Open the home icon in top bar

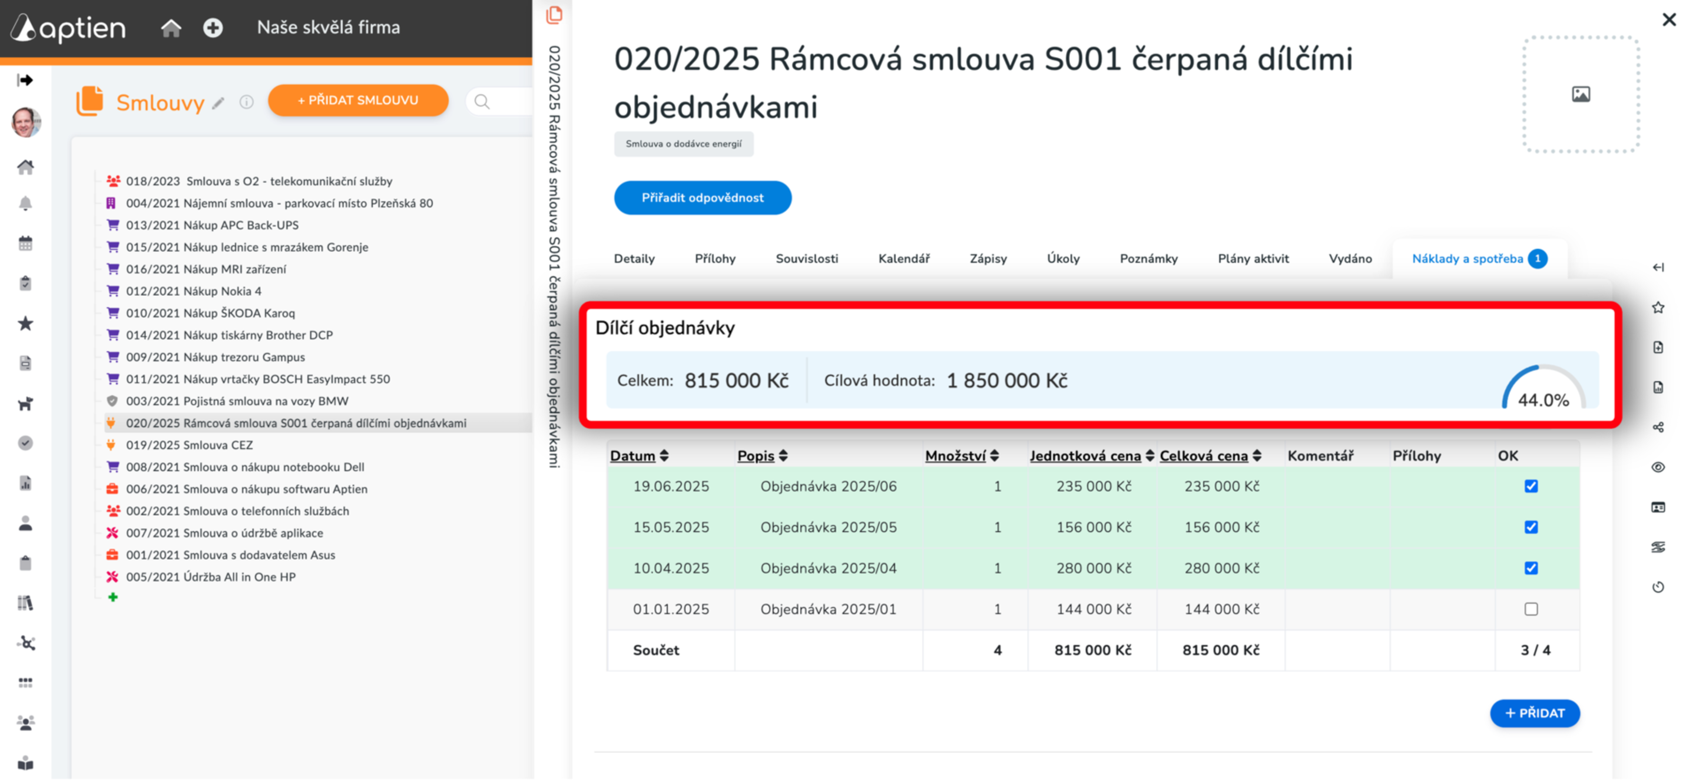[171, 28]
